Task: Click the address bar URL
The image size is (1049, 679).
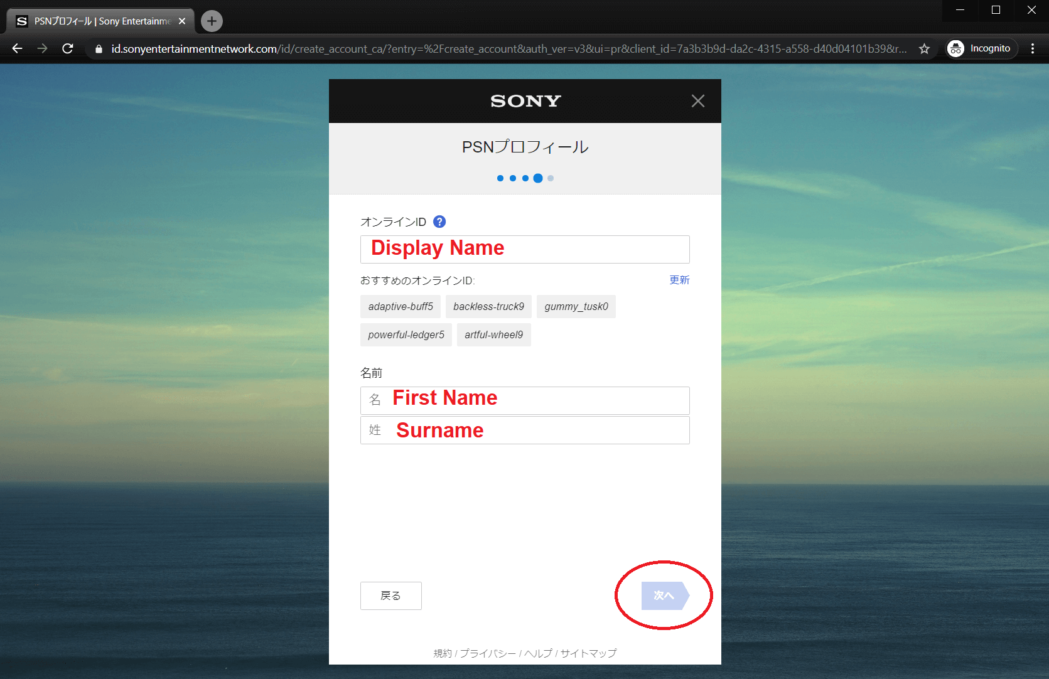Action: (x=508, y=48)
